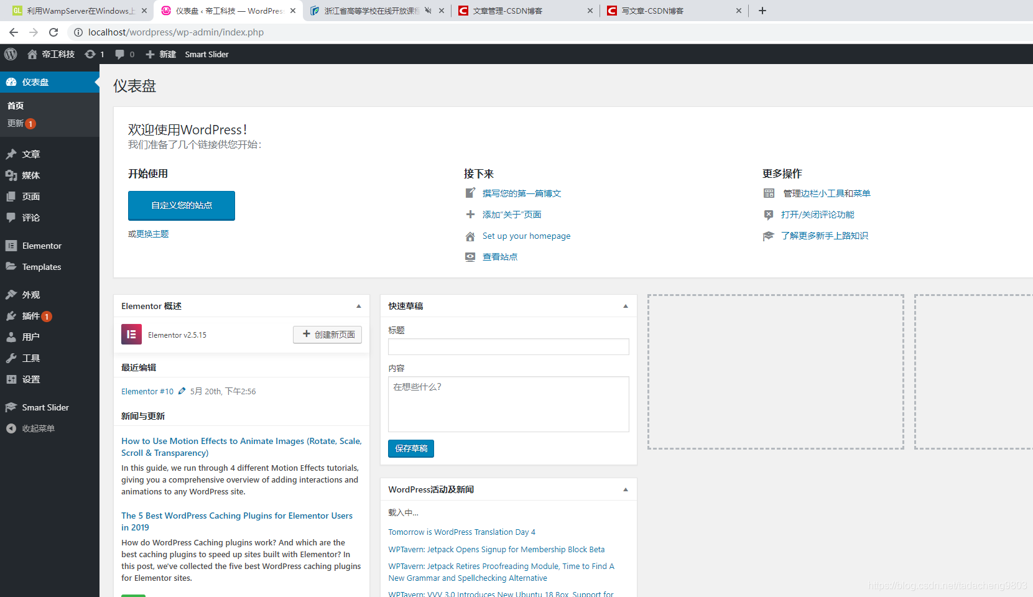This screenshot has height=597, width=1033.
Task: Click pencil edit icon next to Elementor #10
Action: [x=182, y=391]
